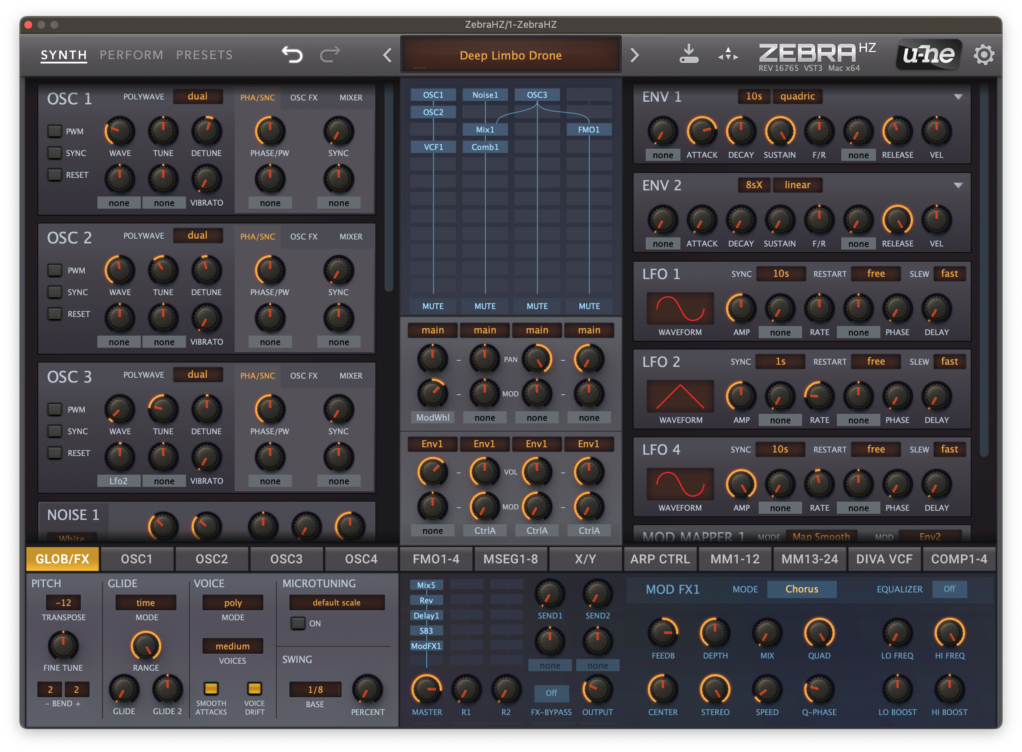Click the ENV 1 ATTACK knob
This screenshot has height=752, width=1022.
pos(702,132)
